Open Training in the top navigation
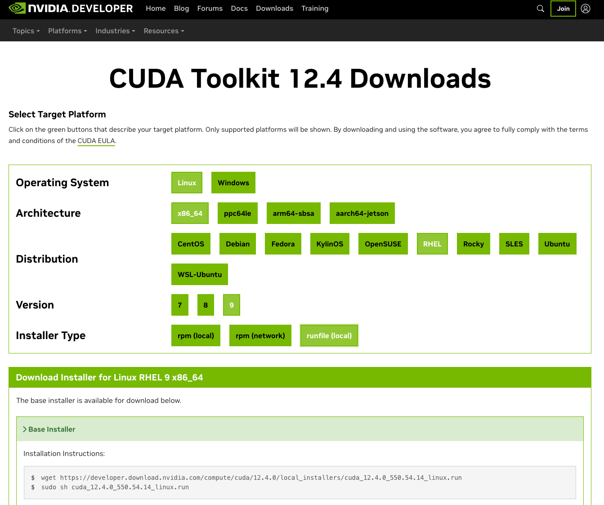Screen dimensions: 604x505 pos(315,9)
